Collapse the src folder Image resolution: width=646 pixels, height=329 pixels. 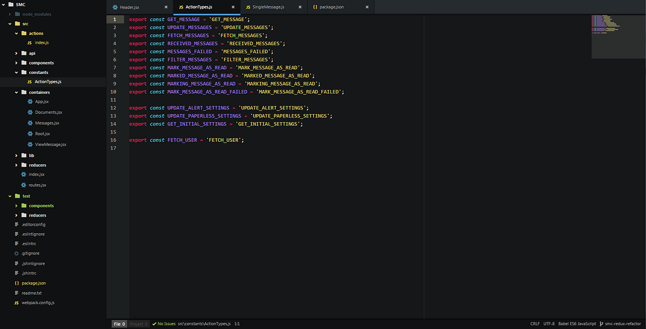(x=9, y=23)
